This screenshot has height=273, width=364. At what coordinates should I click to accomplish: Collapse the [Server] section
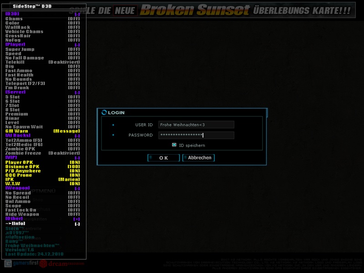[x=77, y=92]
